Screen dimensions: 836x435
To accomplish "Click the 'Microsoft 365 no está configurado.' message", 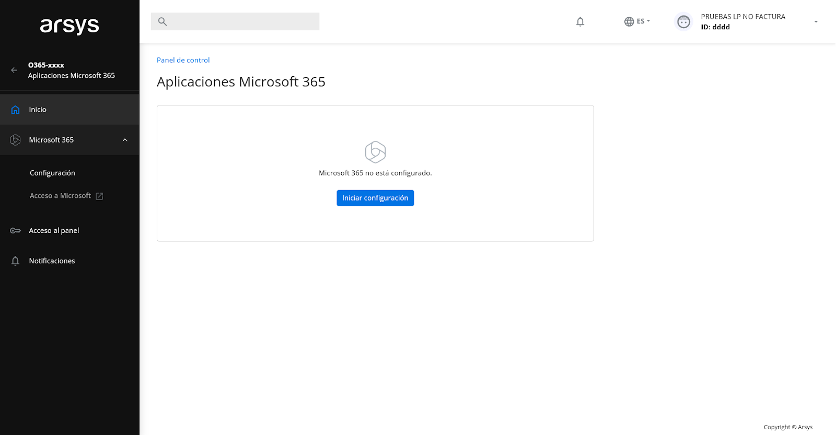I will point(375,173).
